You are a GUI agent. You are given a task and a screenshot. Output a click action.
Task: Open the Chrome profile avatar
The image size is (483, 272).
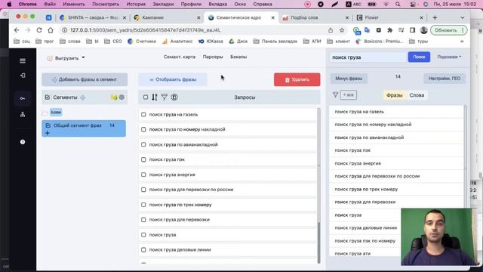click(x=424, y=30)
